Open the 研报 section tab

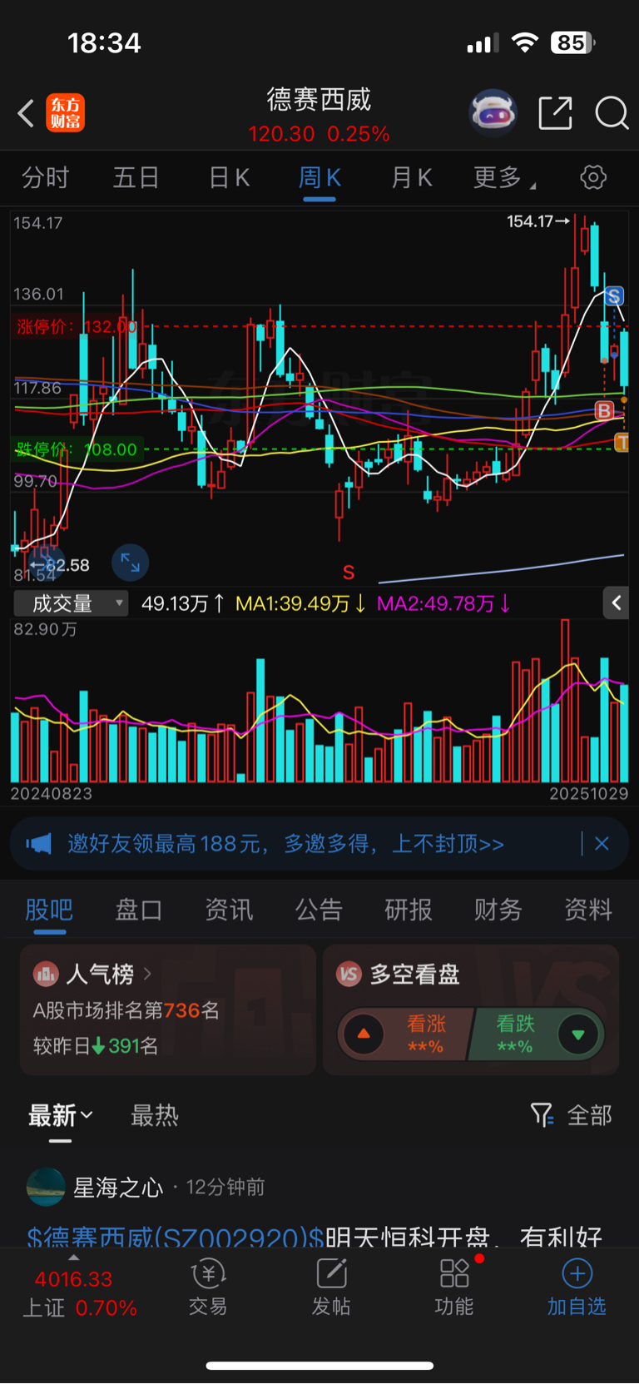coord(409,910)
